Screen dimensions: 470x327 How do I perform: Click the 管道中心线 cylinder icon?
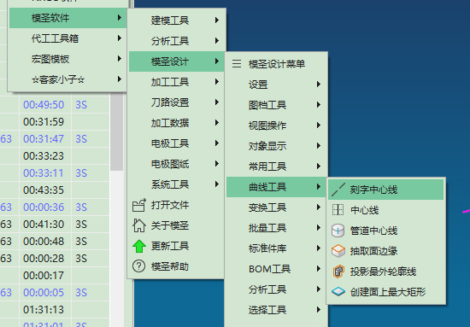338,231
